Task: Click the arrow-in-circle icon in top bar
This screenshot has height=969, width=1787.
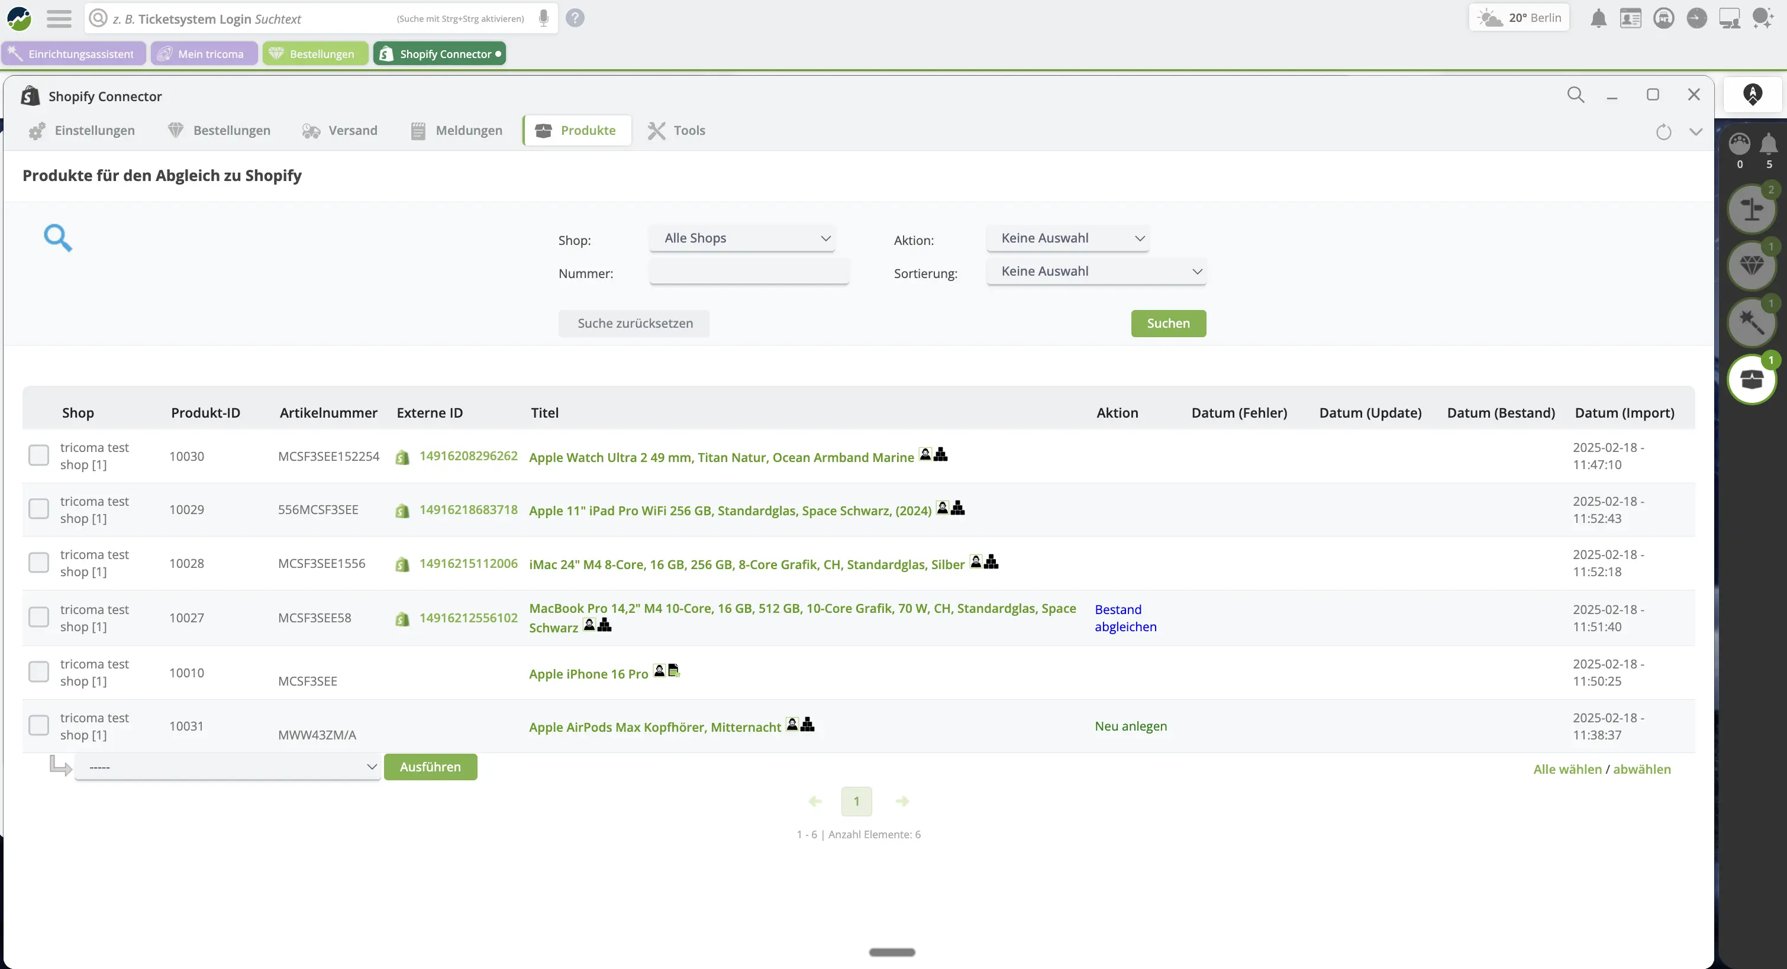Action: pos(1697,18)
